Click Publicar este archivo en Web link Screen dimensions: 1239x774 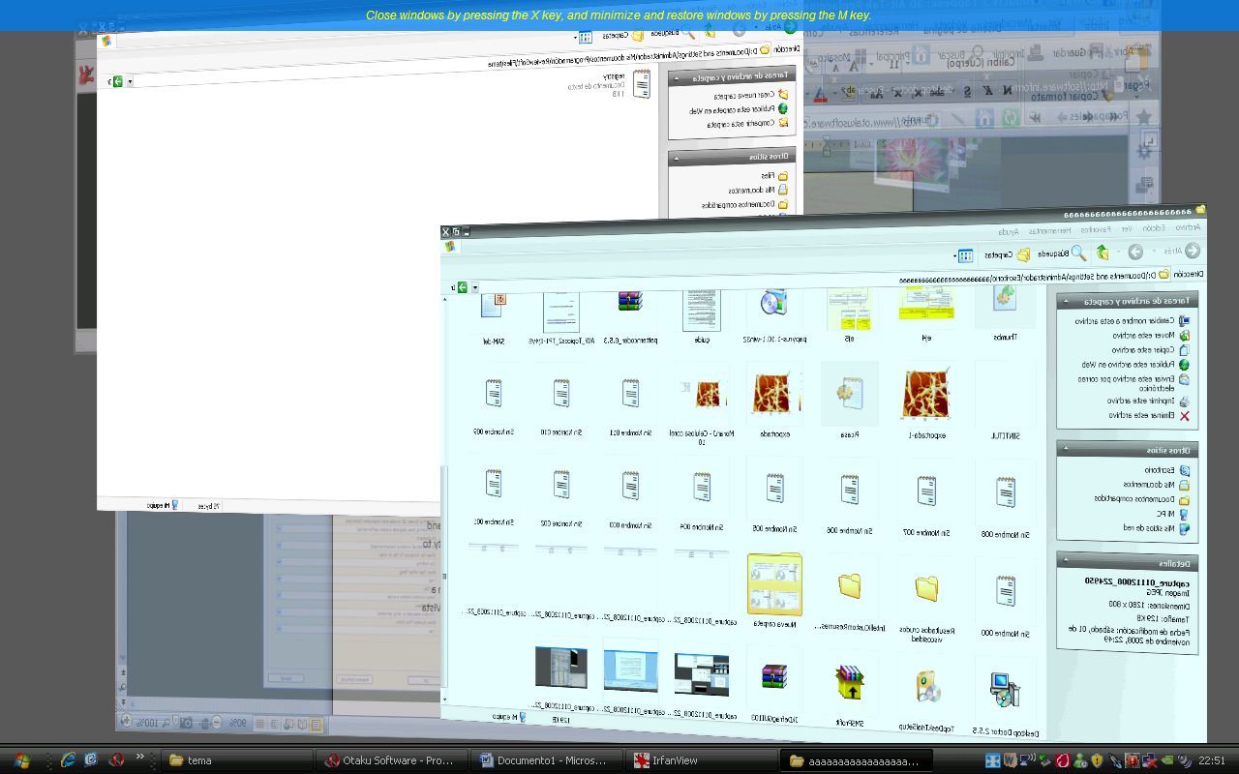coord(1135,365)
